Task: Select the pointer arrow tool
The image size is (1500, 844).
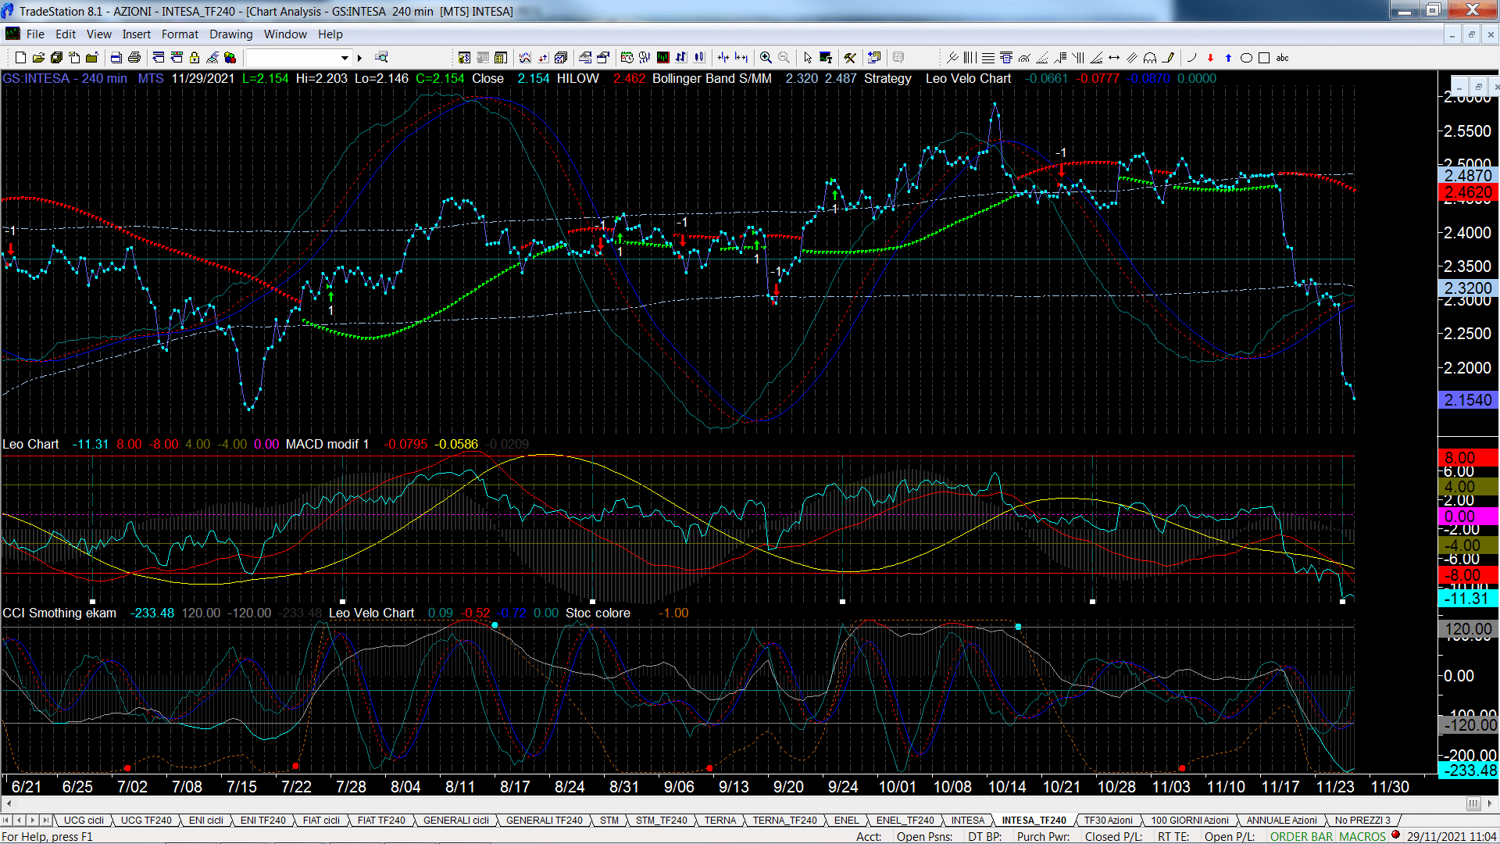Action: [x=808, y=58]
